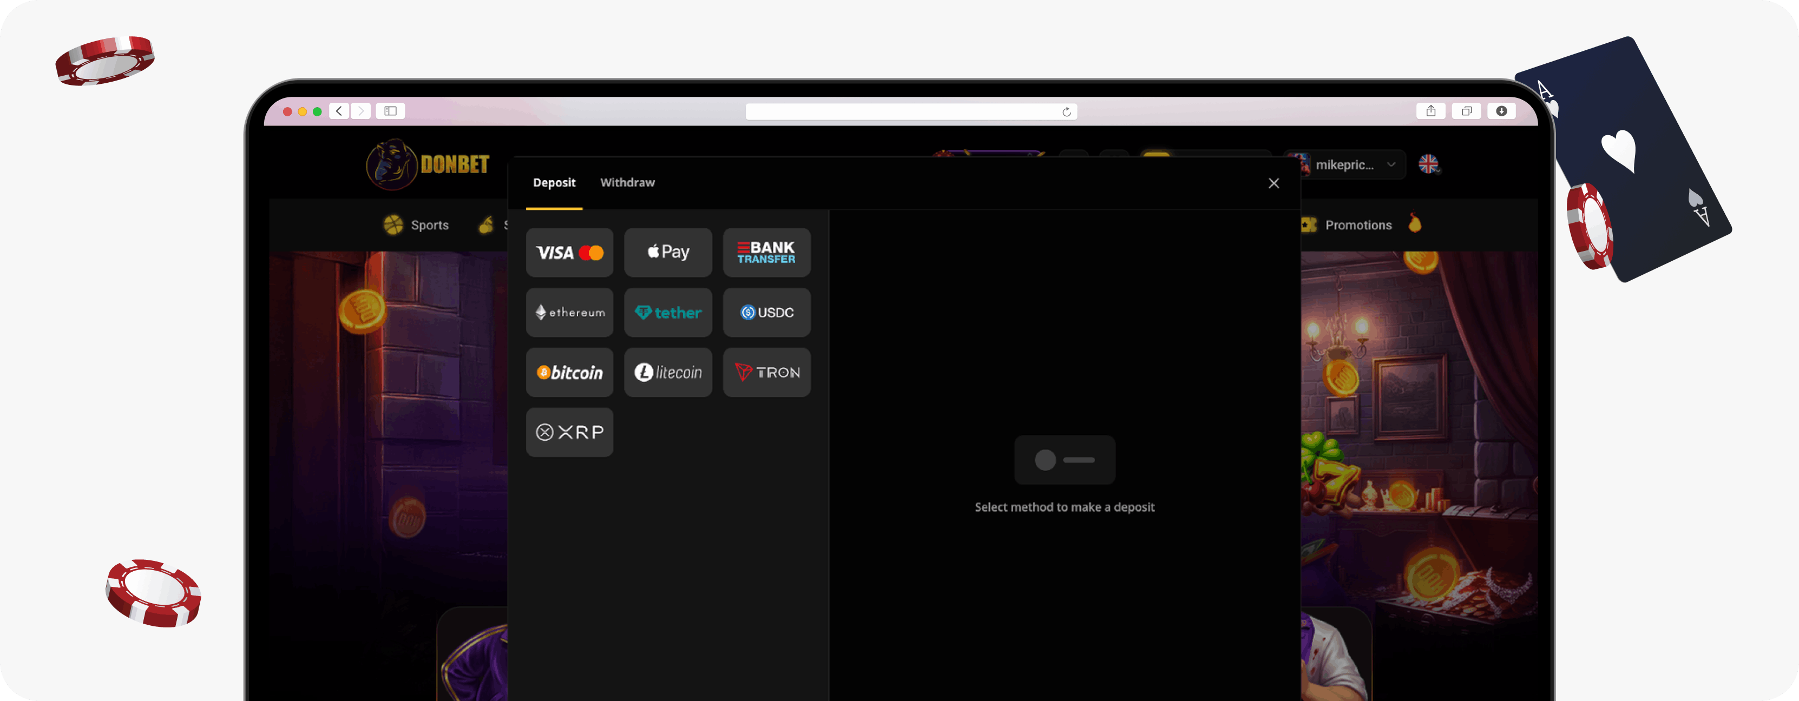The image size is (1799, 701).
Task: Toggle the browser sidebar button
Action: 390,111
